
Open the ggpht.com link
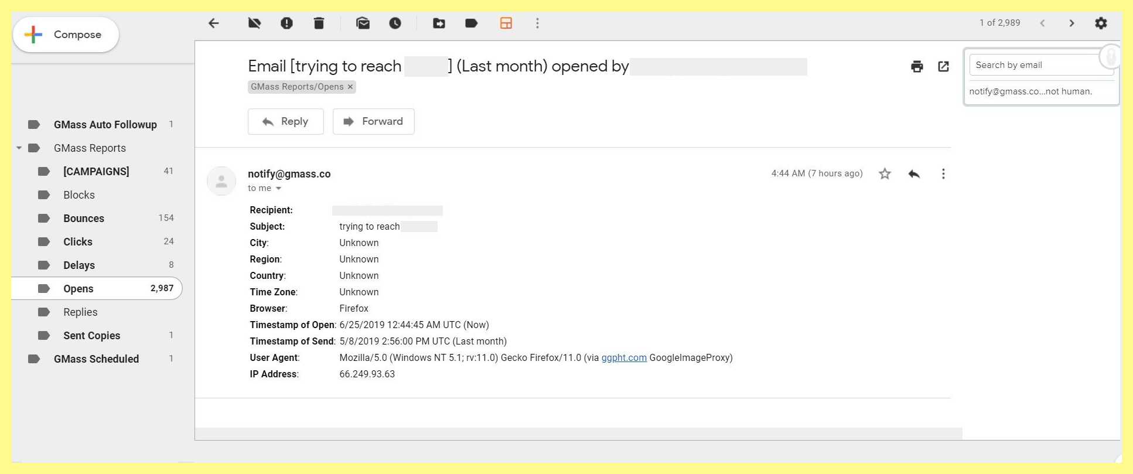(624, 357)
